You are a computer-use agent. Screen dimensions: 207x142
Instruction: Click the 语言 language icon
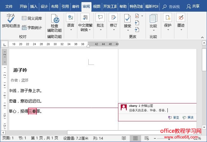70,17
